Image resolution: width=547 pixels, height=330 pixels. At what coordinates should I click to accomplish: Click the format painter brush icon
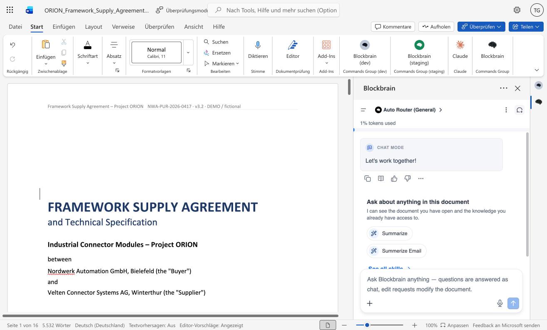click(x=64, y=64)
